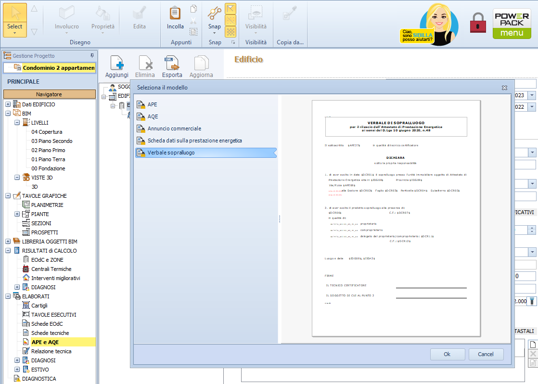Click the splitter handle beside the preview

pos(280,219)
